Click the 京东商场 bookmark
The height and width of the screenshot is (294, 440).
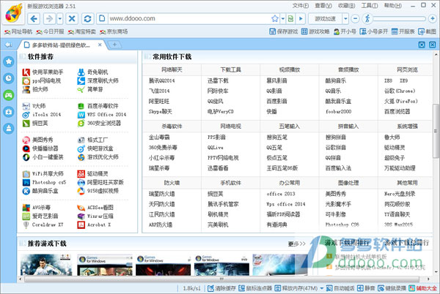tap(114, 31)
